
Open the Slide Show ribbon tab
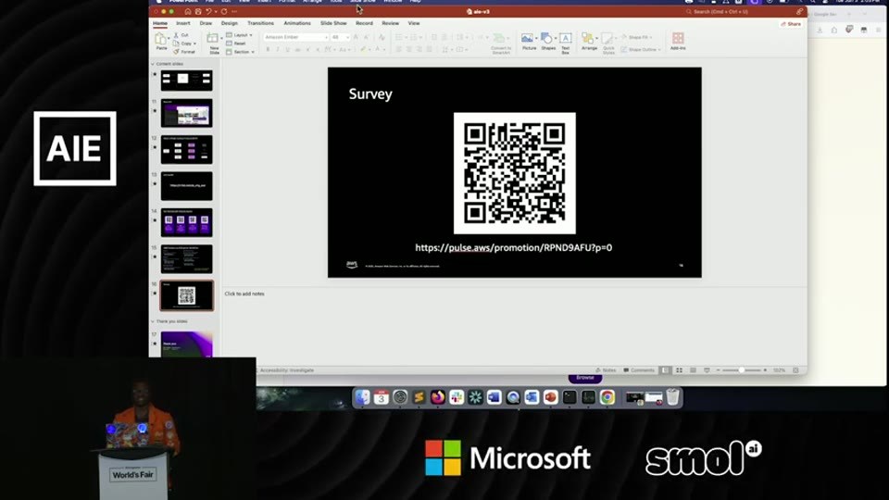[x=333, y=23]
